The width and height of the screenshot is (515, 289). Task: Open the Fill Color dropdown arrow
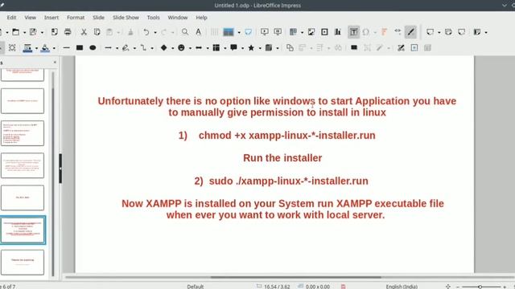[x=54, y=48]
